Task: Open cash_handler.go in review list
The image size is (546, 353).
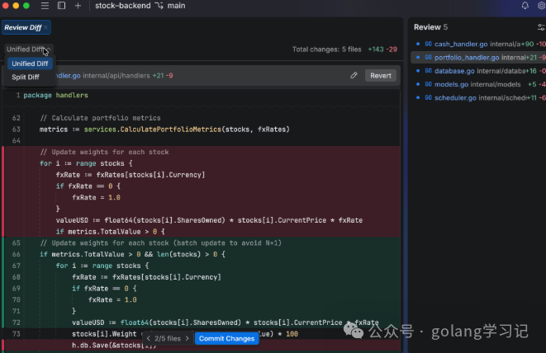Action: coord(478,44)
